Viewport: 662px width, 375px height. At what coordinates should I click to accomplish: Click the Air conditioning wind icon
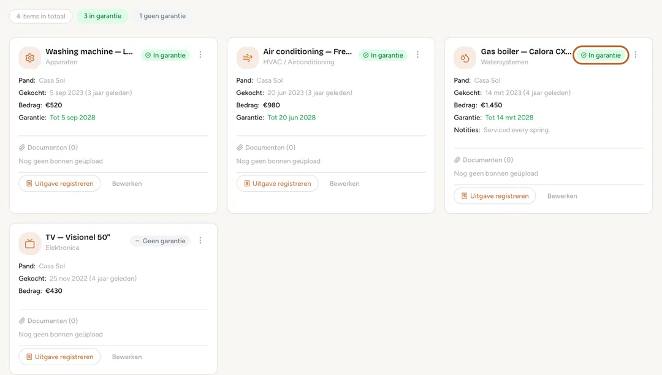[248, 58]
